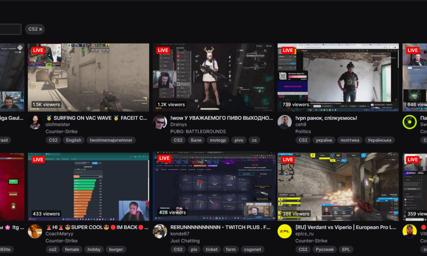Image resolution: width=427 pixels, height=256 pixels.
Task: Open ceh9's channel avatar
Action: click(285, 122)
